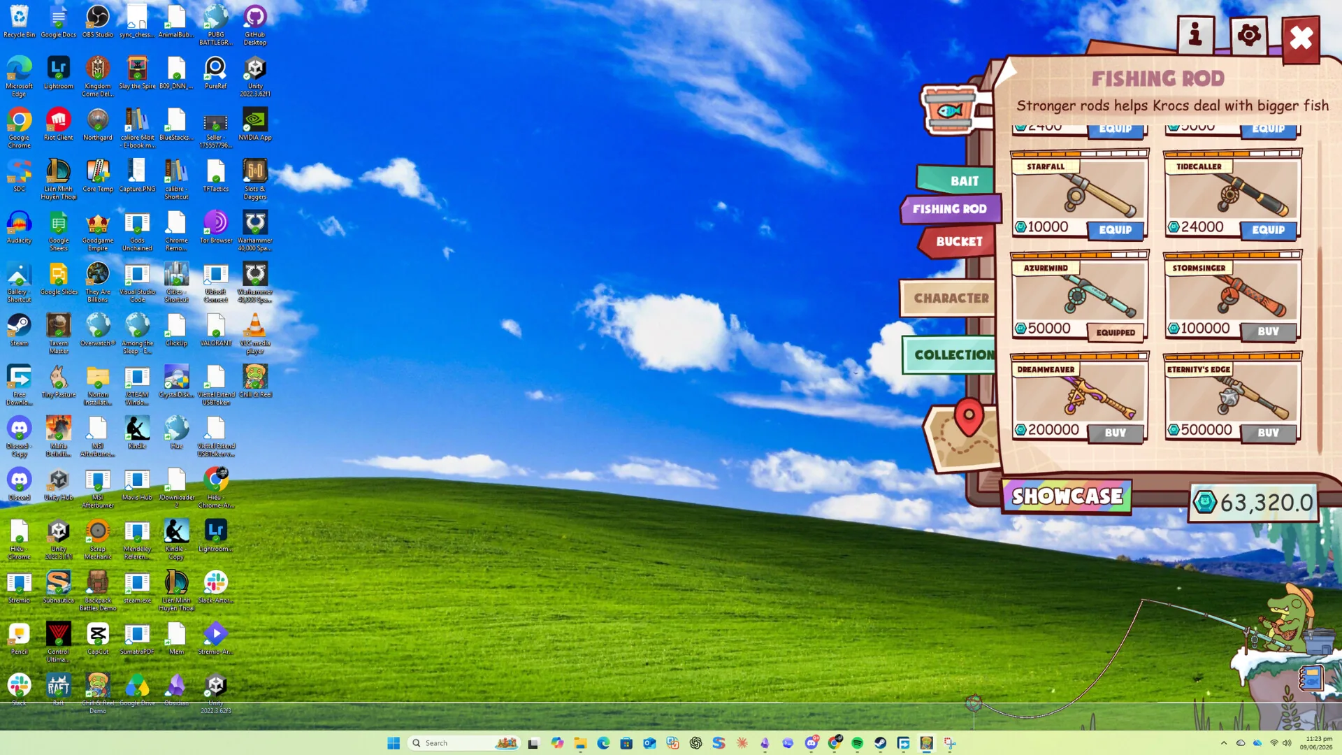Open Spotify from the taskbar

pos(857,743)
